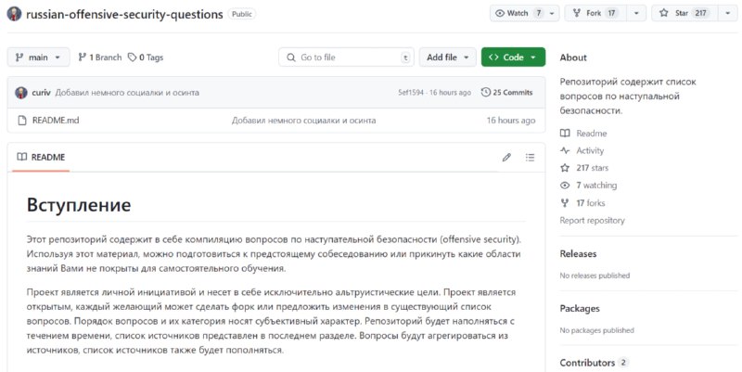This screenshot has width=742, height=372.
Task: Star the repository
Action: (x=684, y=13)
